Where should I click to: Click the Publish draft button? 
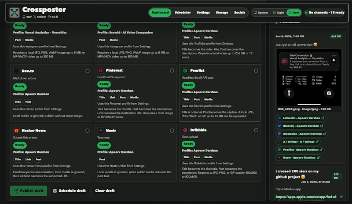[x=29, y=191]
